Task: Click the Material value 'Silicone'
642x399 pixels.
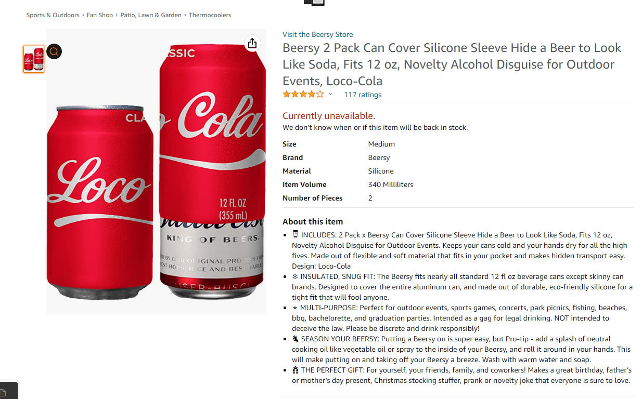Action: click(381, 171)
